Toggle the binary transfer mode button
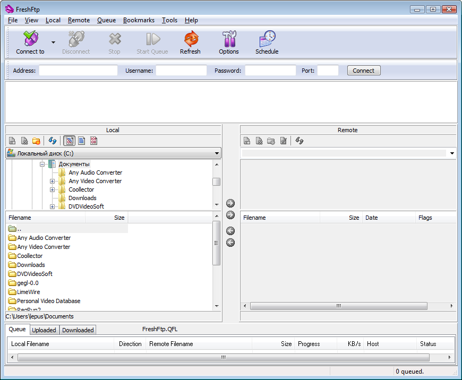This screenshot has height=380, width=462. coord(93,141)
